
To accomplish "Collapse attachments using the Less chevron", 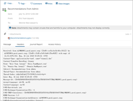I will click(131, 34).
